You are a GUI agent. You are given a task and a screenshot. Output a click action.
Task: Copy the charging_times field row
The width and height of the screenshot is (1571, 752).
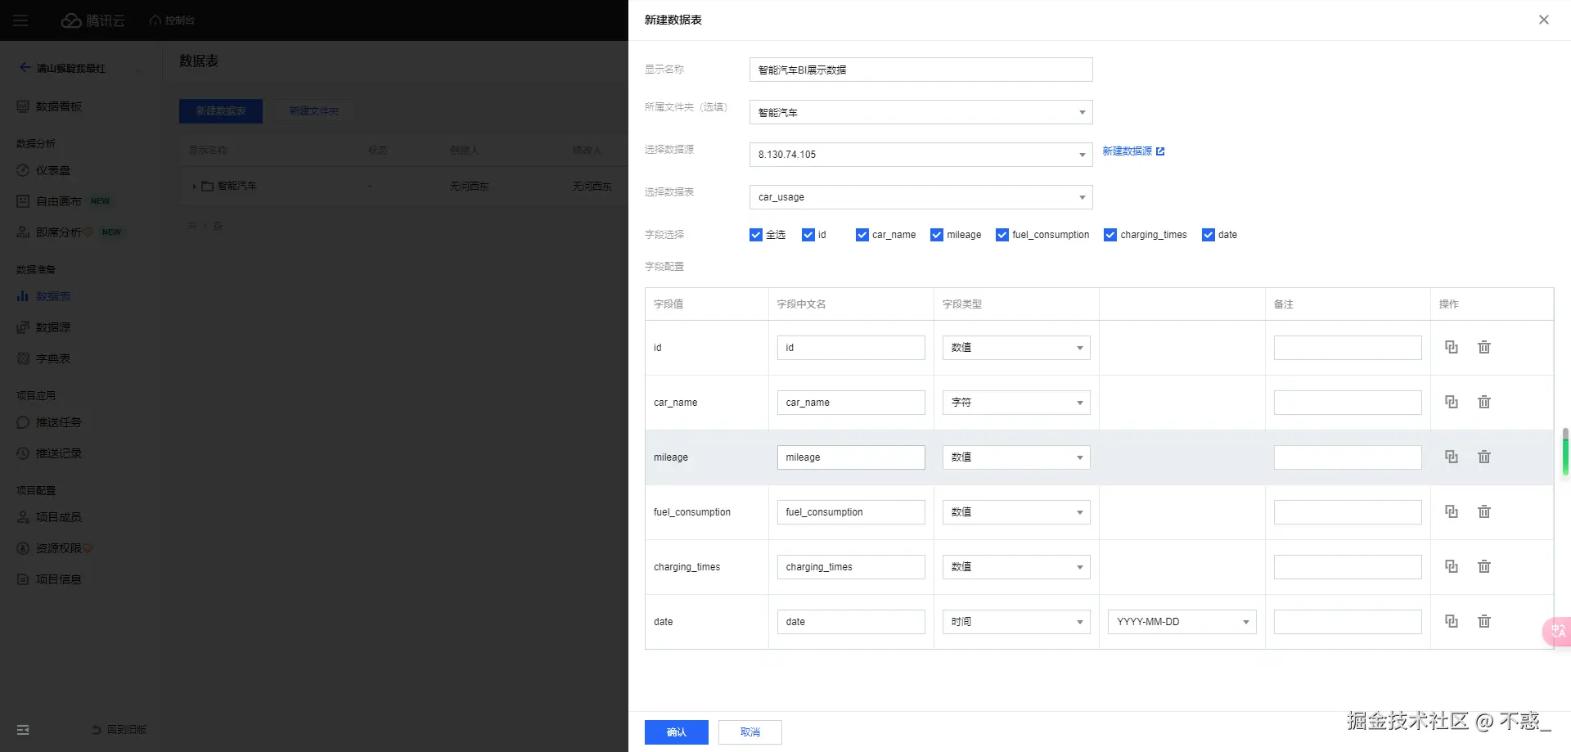click(1451, 566)
